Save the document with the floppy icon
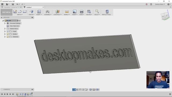Image resolution: width=172 pixels, height=97 pixels. pyautogui.click(x=13, y=4)
